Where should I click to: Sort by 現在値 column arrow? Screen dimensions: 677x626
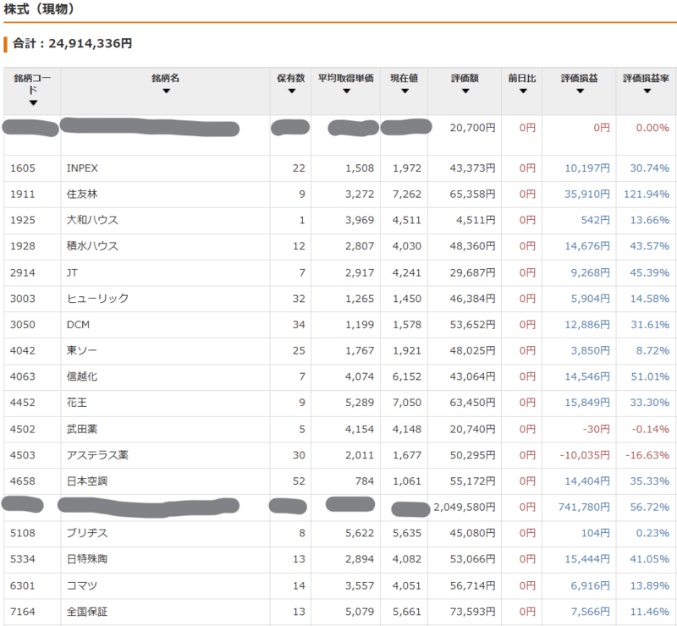point(405,91)
